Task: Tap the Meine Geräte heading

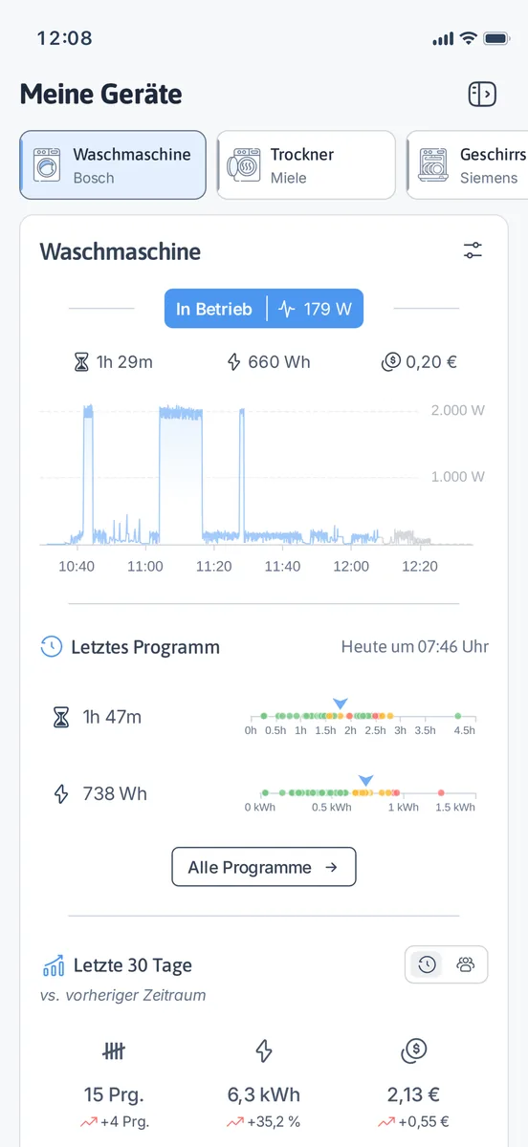Action: [100, 94]
